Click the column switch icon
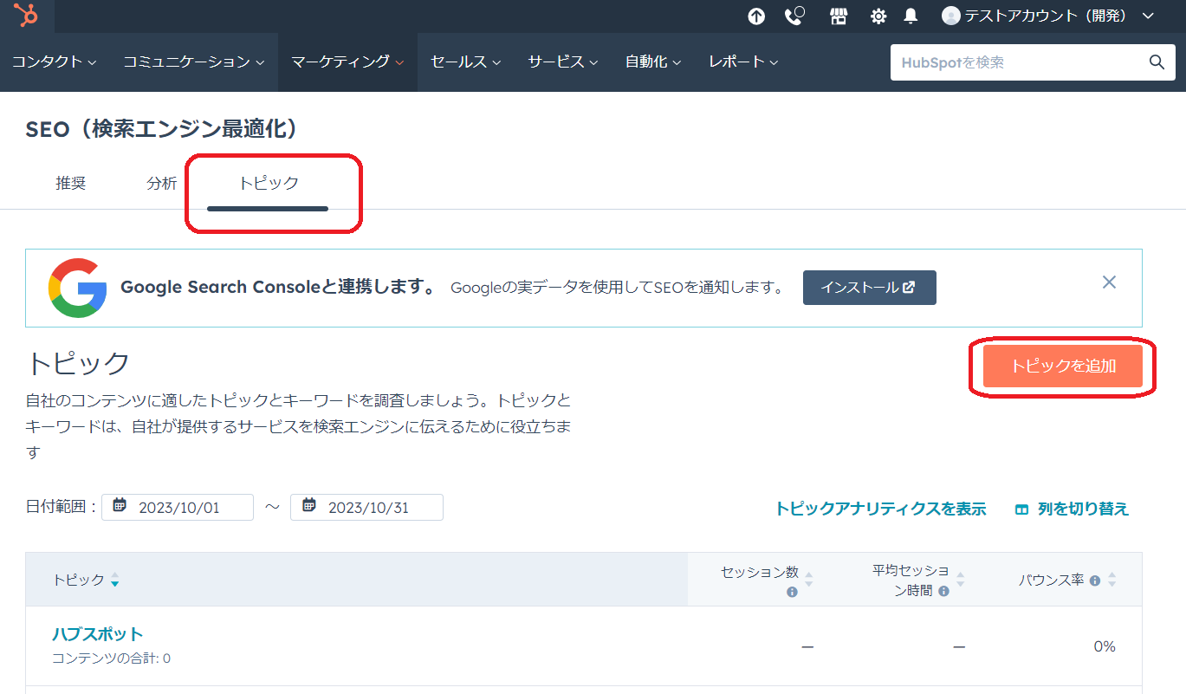Viewport: 1186px width, 694px height. point(1022,509)
